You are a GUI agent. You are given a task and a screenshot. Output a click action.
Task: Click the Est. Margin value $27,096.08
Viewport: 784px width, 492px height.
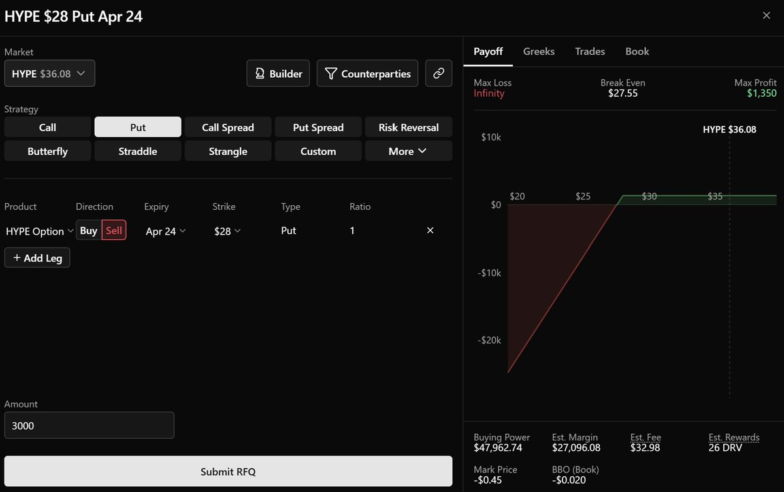click(x=576, y=448)
